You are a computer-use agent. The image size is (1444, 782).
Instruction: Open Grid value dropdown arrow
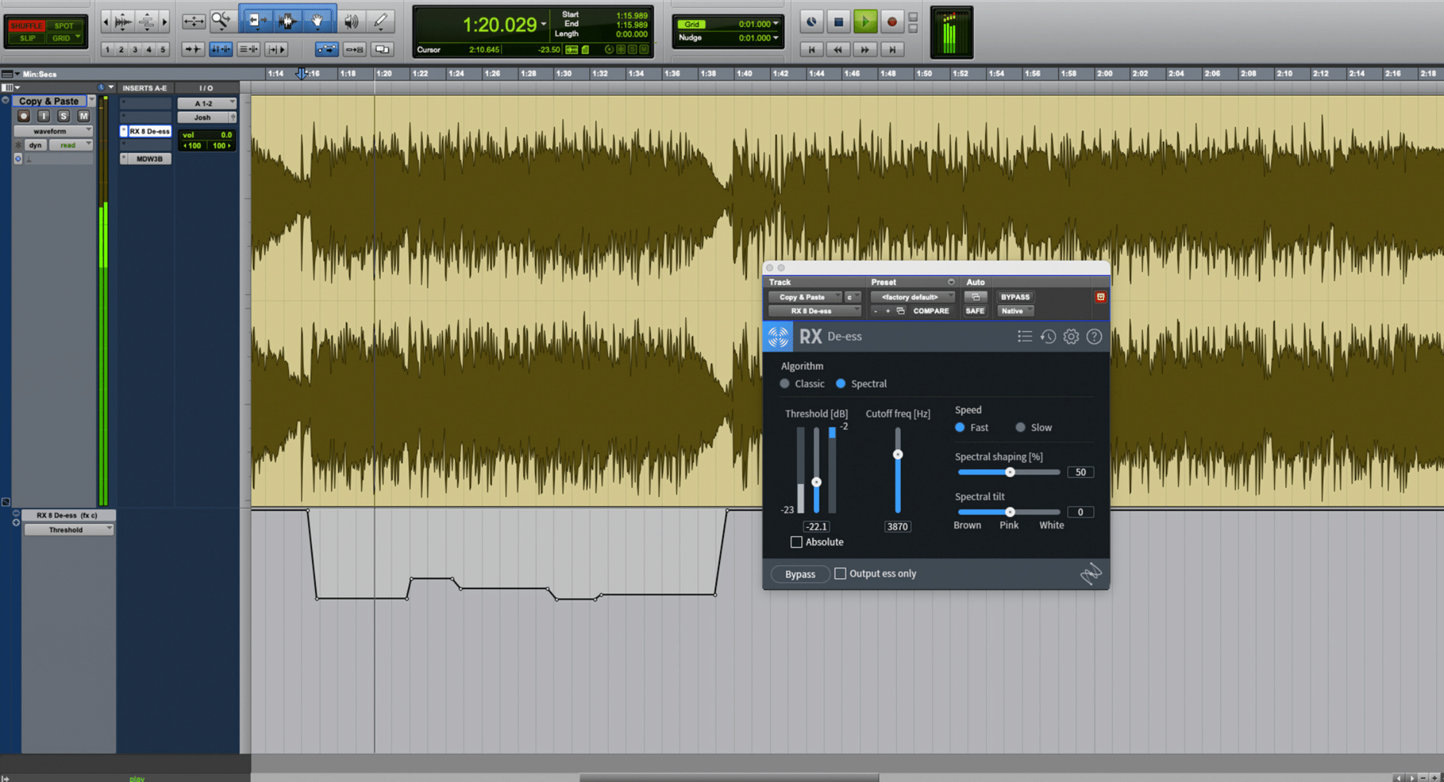click(776, 24)
